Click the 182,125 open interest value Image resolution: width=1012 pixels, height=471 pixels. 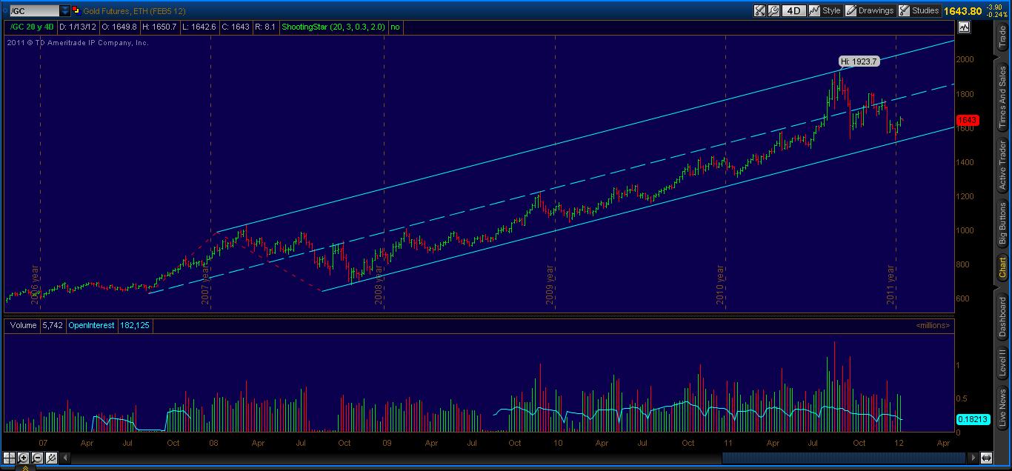134,325
